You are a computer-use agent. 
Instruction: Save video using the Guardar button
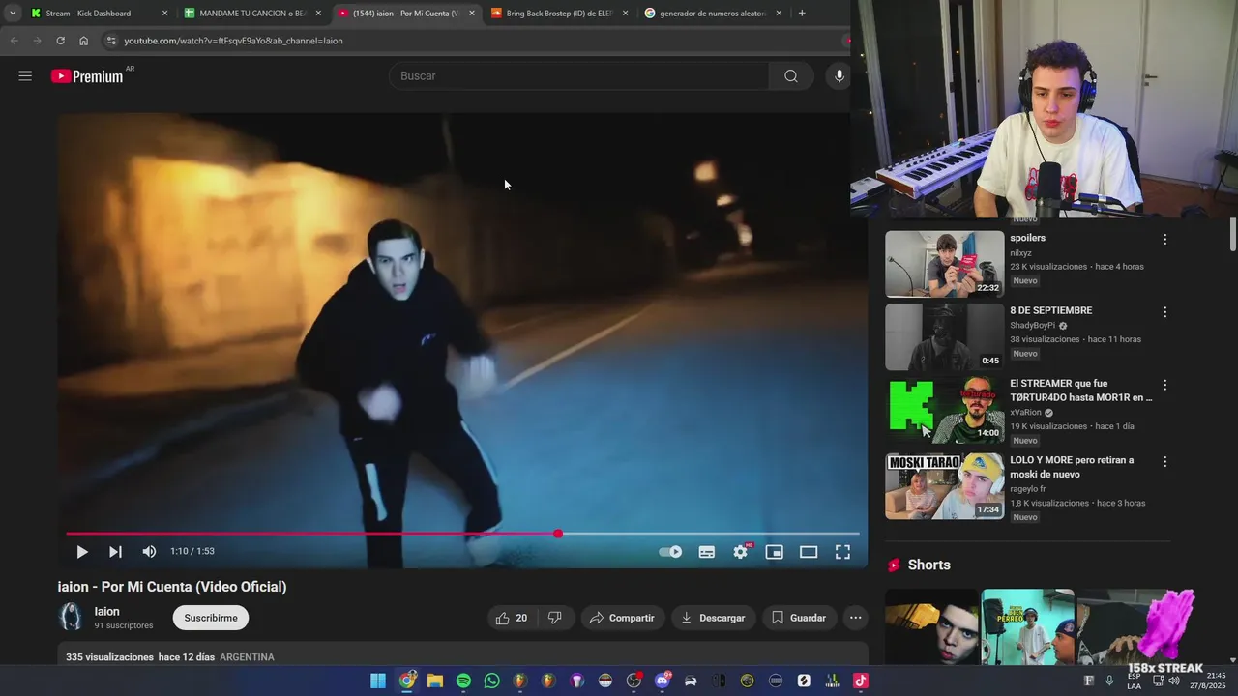(799, 618)
